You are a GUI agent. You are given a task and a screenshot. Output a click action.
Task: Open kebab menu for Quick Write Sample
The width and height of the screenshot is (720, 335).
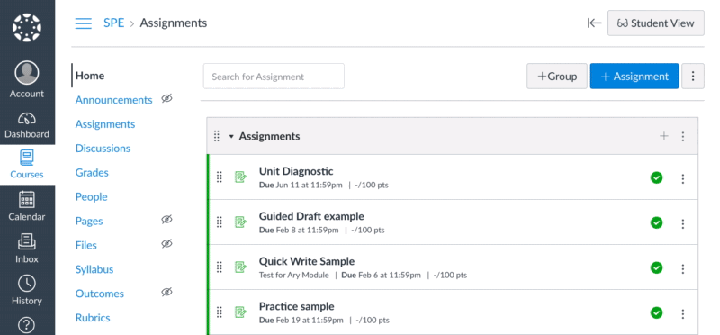point(683,269)
